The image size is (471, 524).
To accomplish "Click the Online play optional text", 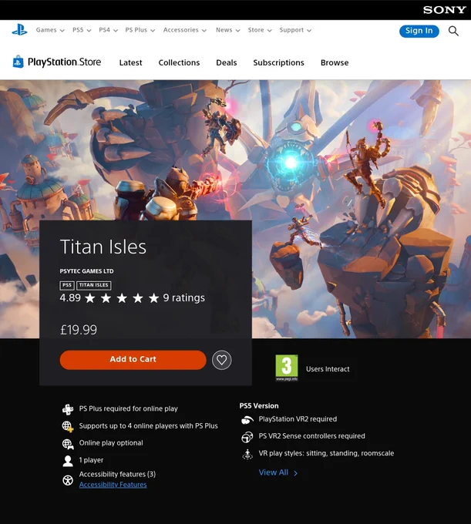I will click(x=111, y=443).
